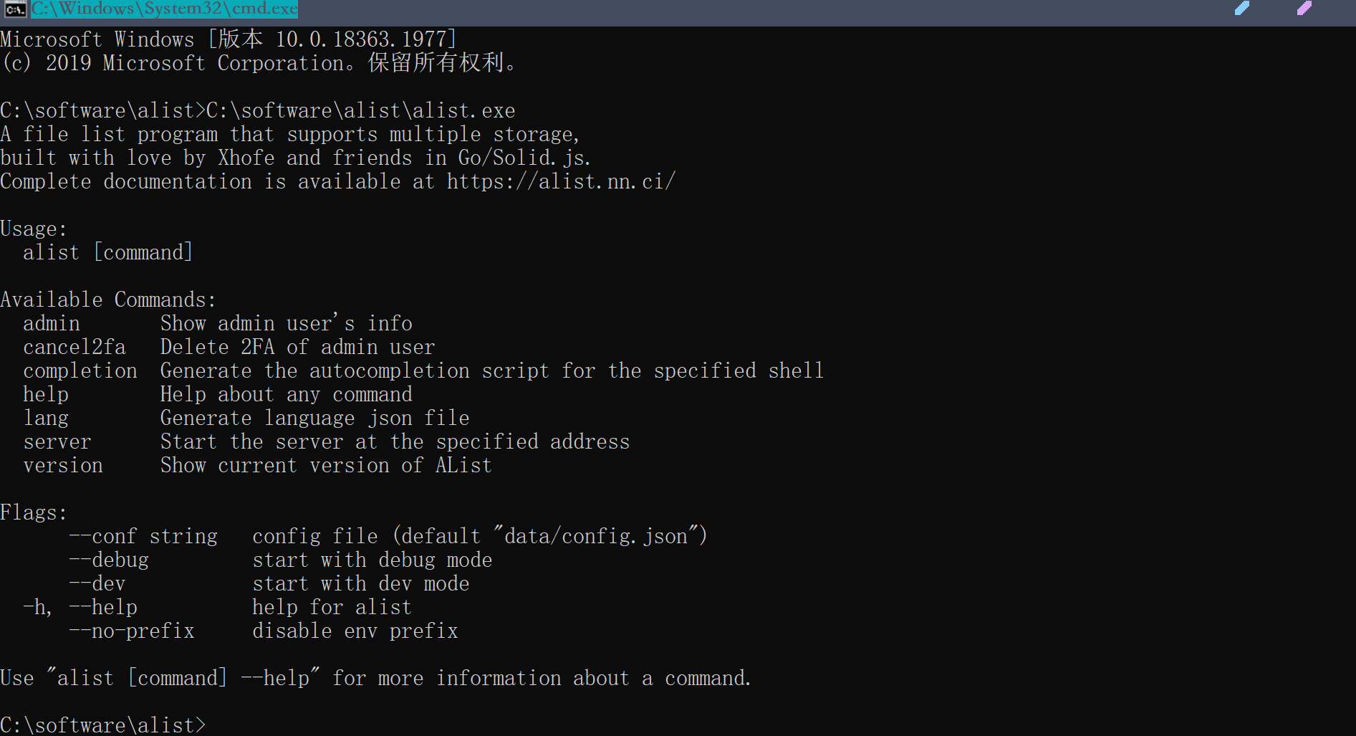Click the "admin" command name
Viewport: 1356px width, 736px height.
point(52,324)
